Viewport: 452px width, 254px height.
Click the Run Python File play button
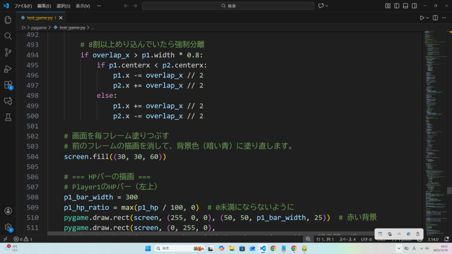pyautogui.click(x=422, y=18)
